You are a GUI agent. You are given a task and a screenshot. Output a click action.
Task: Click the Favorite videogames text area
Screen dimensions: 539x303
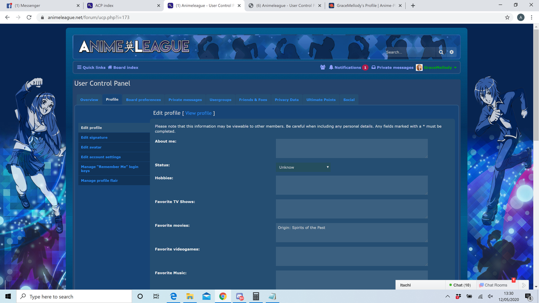tap(352, 256)
